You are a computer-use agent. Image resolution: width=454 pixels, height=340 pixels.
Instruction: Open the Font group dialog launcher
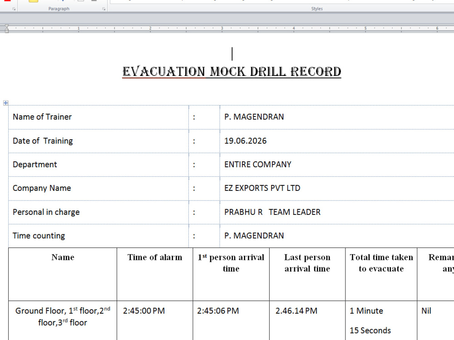(x=14, y=9)
